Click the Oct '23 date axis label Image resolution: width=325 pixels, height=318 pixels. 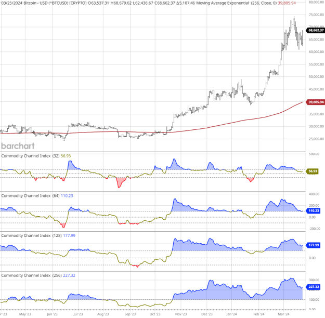[x=155, y=314]
